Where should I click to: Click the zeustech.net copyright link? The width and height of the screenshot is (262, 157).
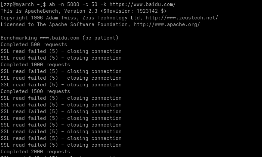click(182, 18)
